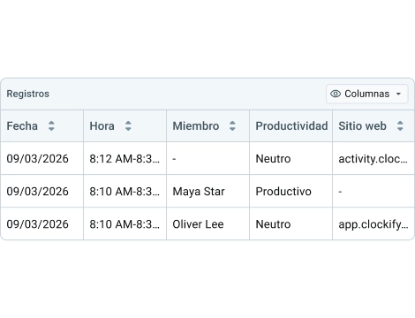Select the Productividad column header
Image resolution: width=415 pixels, height=318 pixels.
291,125
